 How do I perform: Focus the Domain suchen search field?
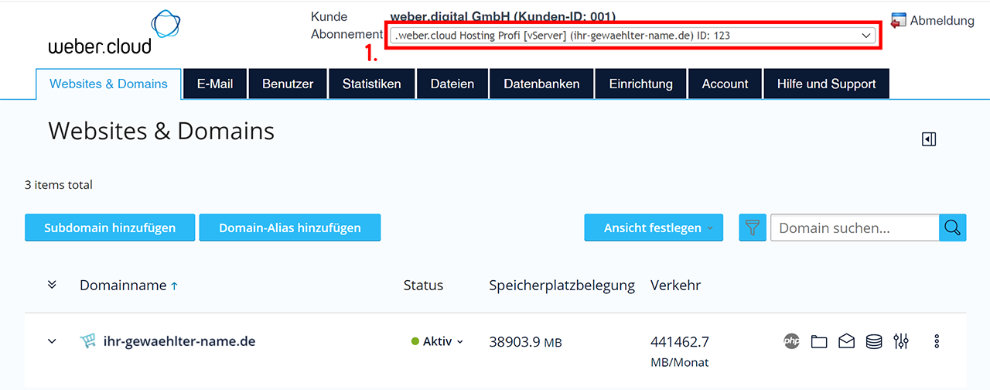[855, 227]
